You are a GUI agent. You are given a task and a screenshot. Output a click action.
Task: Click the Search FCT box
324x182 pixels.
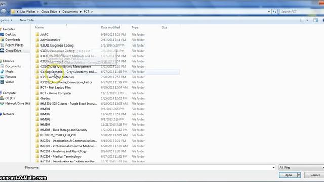(x=302, y=12)
